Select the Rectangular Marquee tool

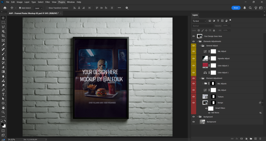pos(3,22)
